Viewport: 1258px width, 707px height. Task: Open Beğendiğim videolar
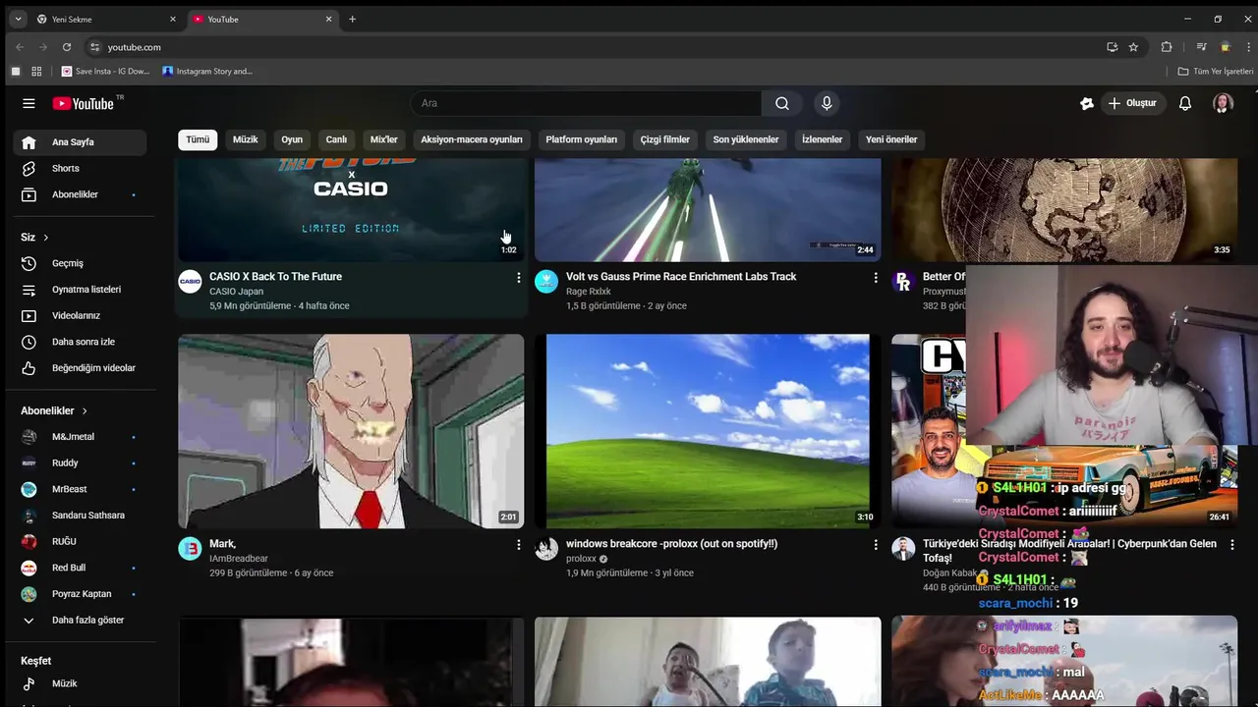[81, 368]
